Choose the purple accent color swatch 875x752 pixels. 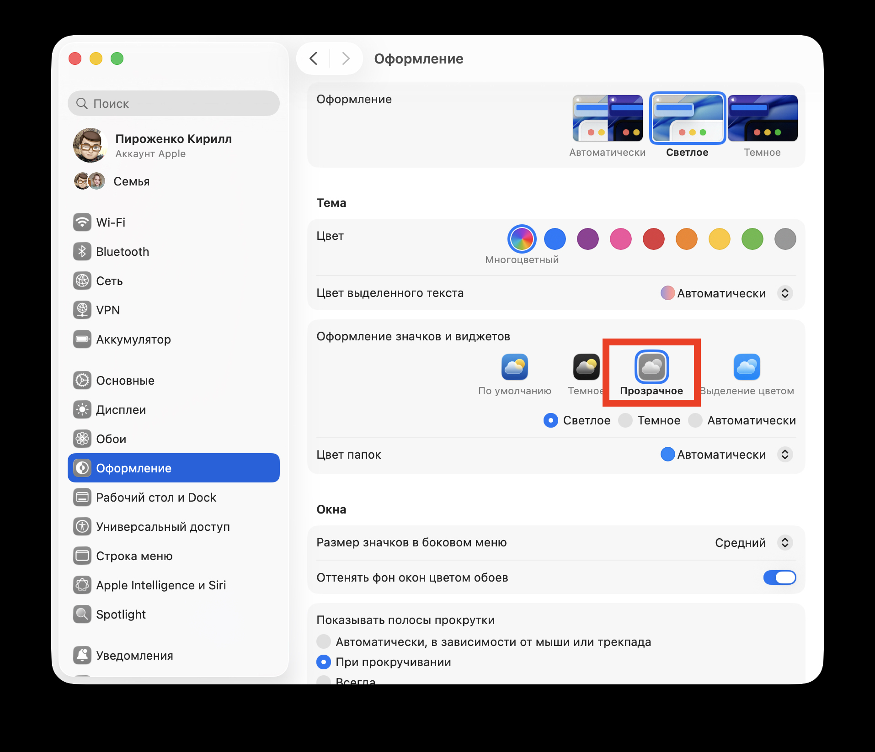587,239
